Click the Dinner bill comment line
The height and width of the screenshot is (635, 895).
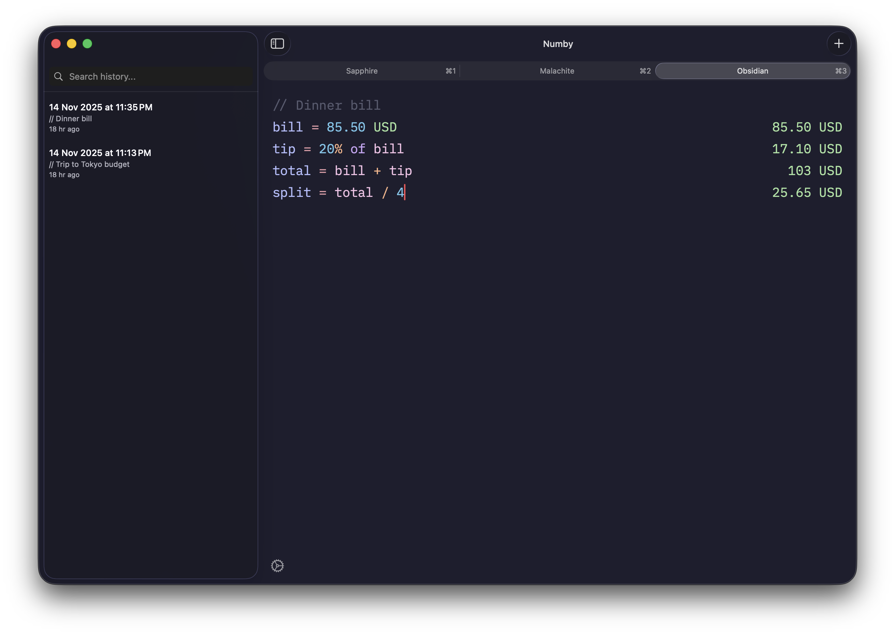coord(327,105)
